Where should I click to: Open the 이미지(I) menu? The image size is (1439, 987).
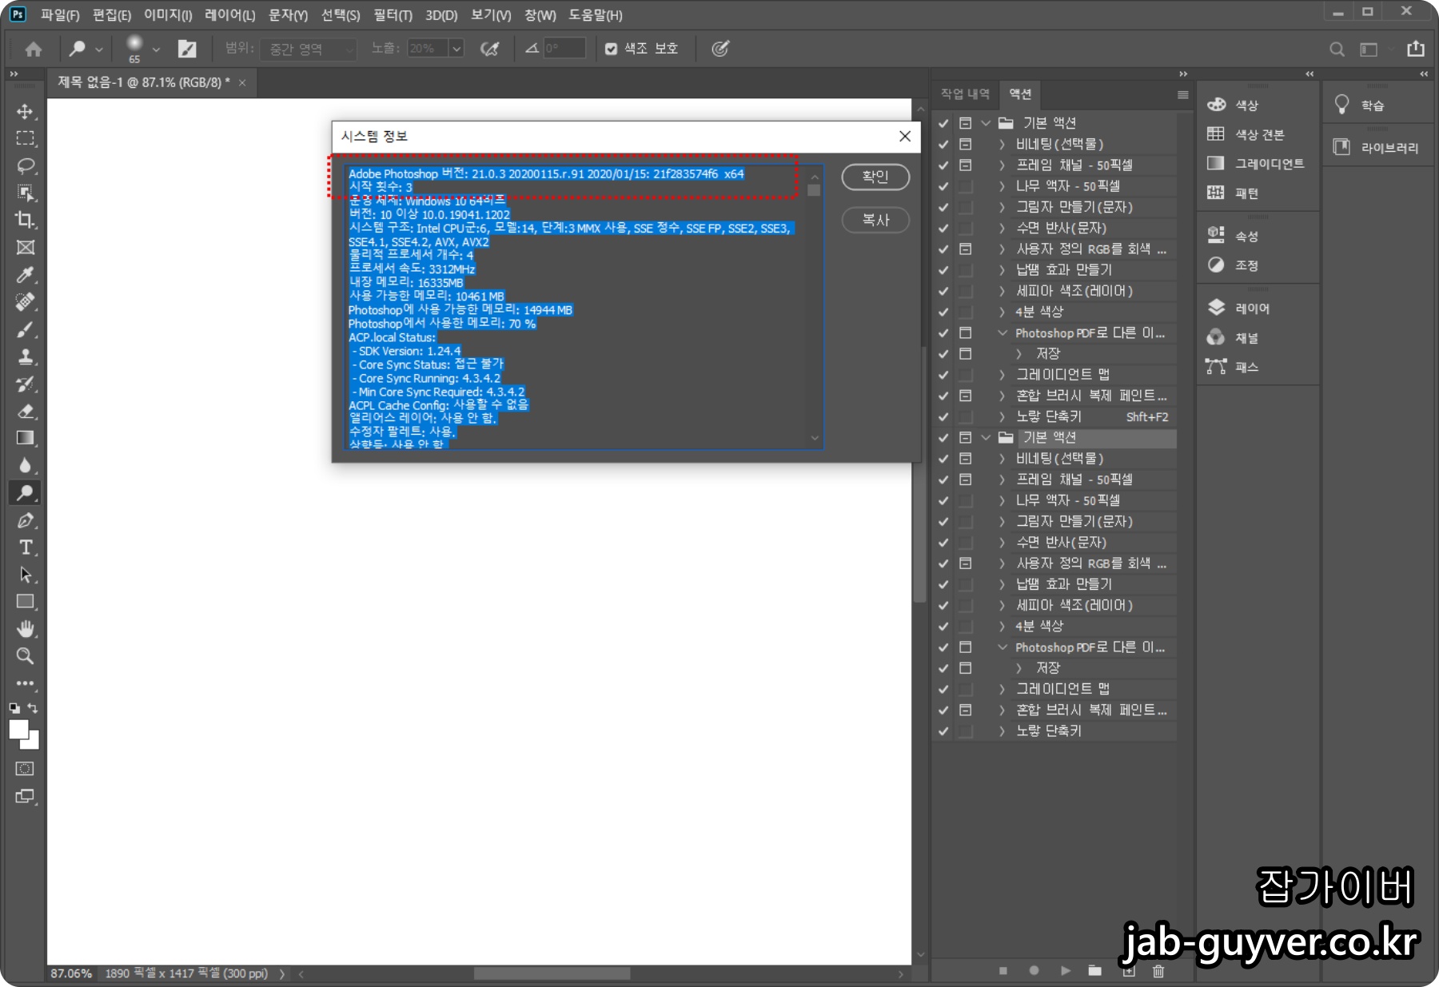coord(168,15)
